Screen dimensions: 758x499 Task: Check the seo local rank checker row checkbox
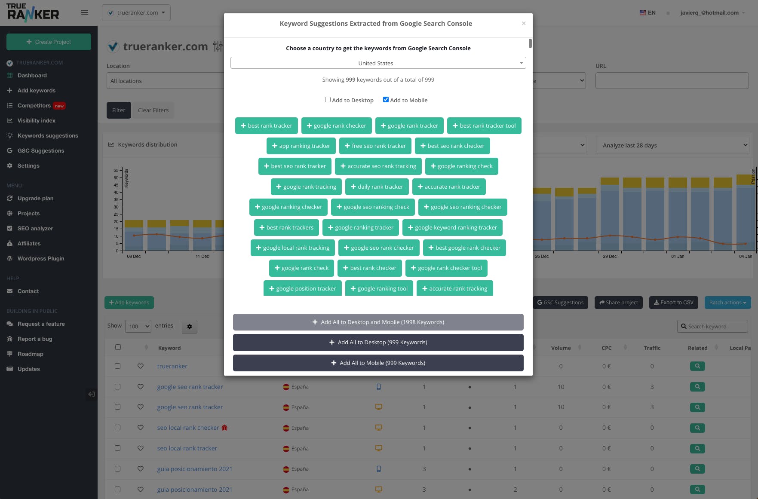(x=117, y=428)
